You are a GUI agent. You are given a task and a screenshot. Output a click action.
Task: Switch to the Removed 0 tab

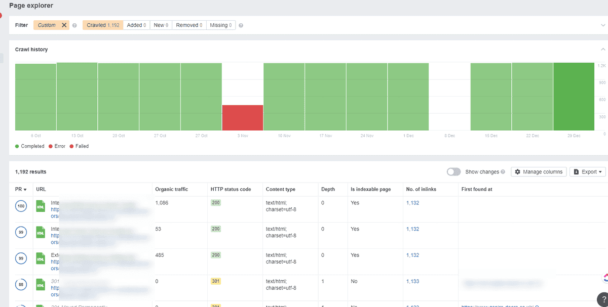pos(189,25)
